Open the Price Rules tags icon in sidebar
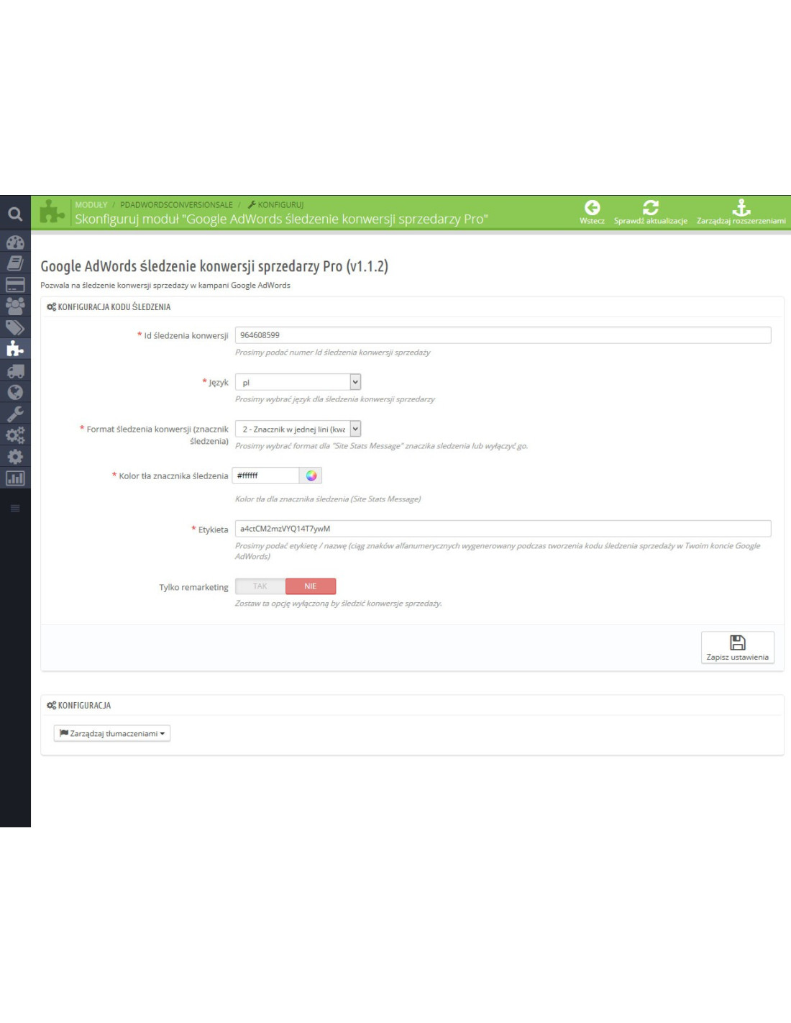The image size is (791, 1023). click(15, 328)
